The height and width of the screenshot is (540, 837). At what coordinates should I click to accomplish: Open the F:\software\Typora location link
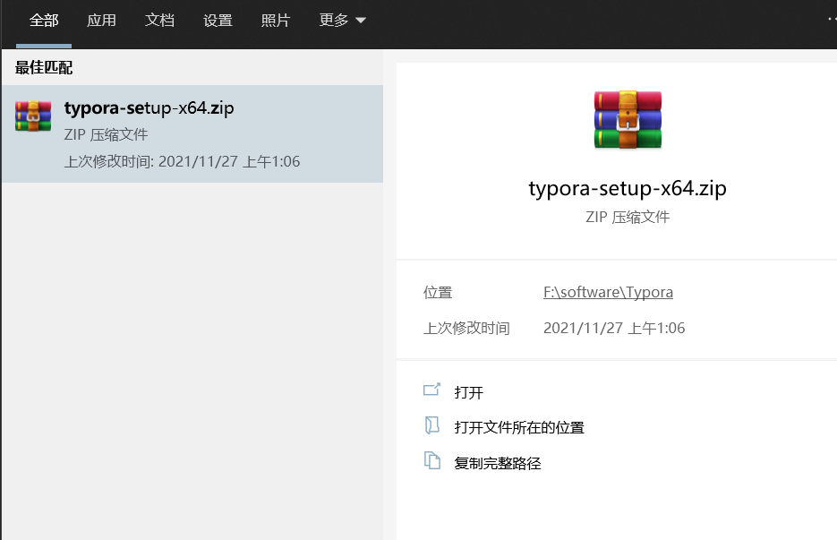(608, 292)
